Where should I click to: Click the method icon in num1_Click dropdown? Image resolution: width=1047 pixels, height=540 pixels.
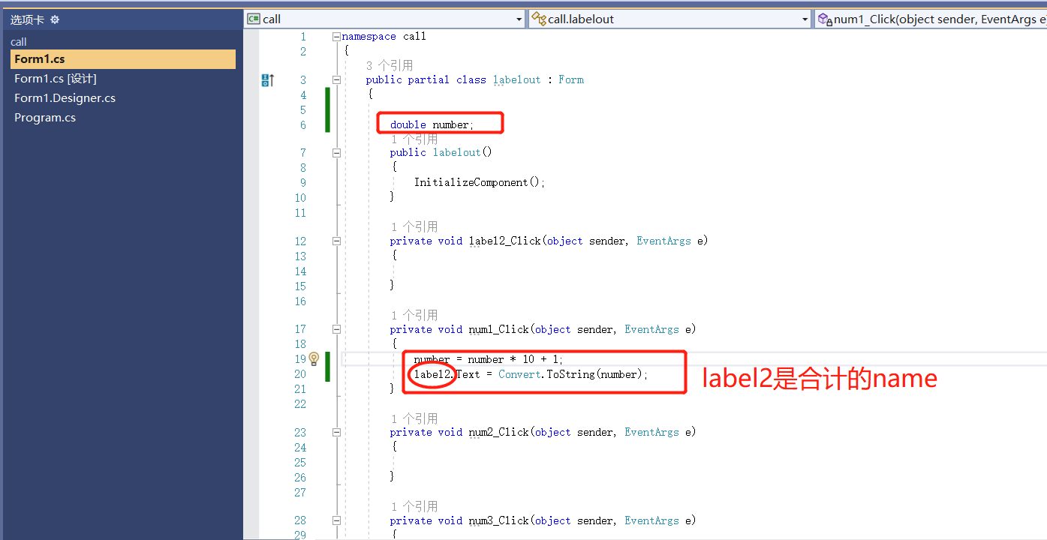(825, 19)
